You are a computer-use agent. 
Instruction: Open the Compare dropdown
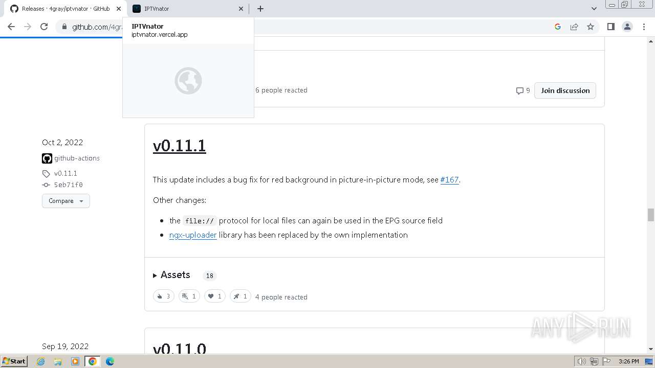pyautogui.click(x=65, y=201)
